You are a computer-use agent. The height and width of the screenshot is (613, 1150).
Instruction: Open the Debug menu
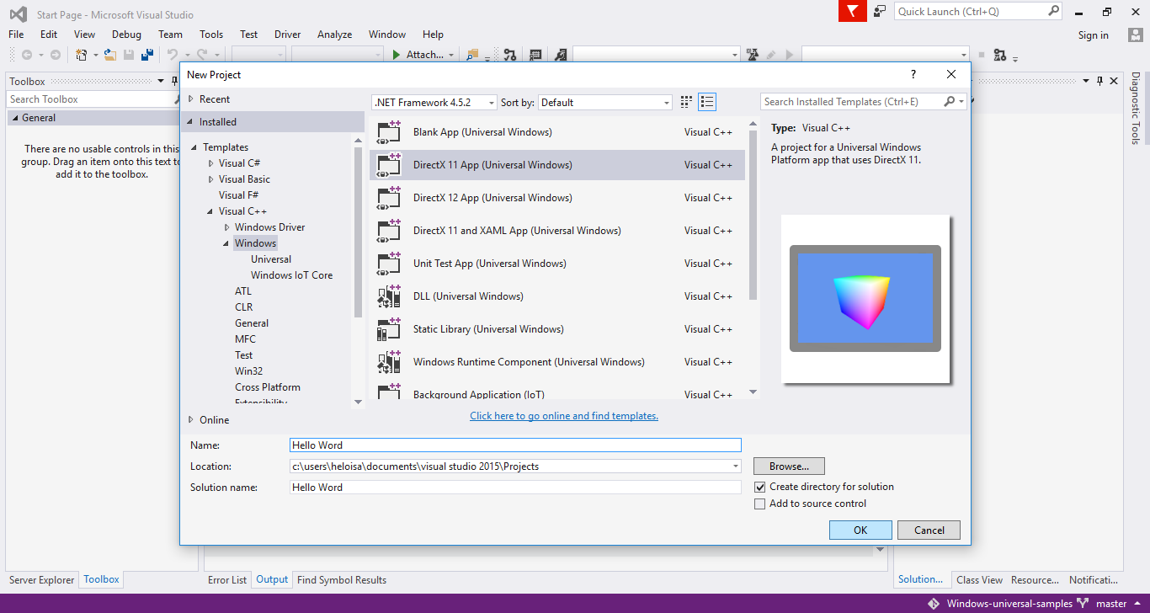tap(126, 35)
